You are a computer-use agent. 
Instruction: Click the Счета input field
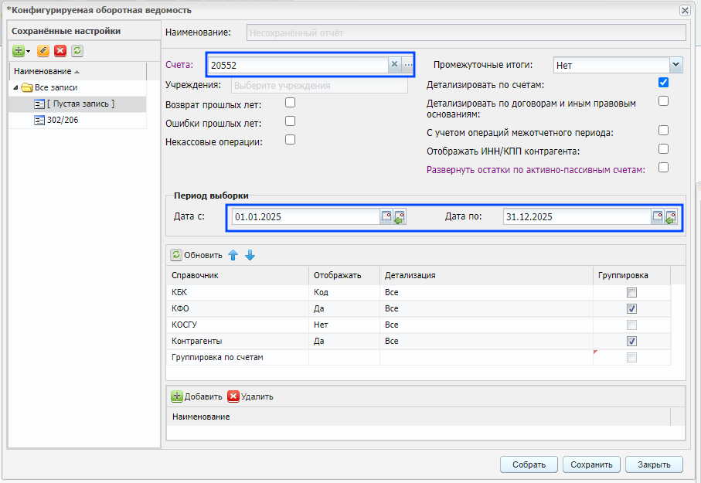[298, 65]
